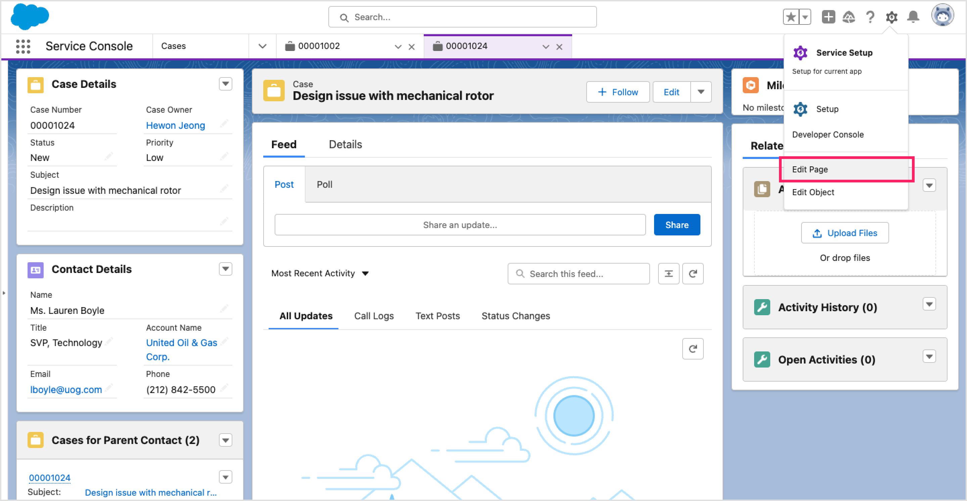Screen dimensions: 967x501
Task: Expand the Activity History actions menu
Action: point(929,304)
